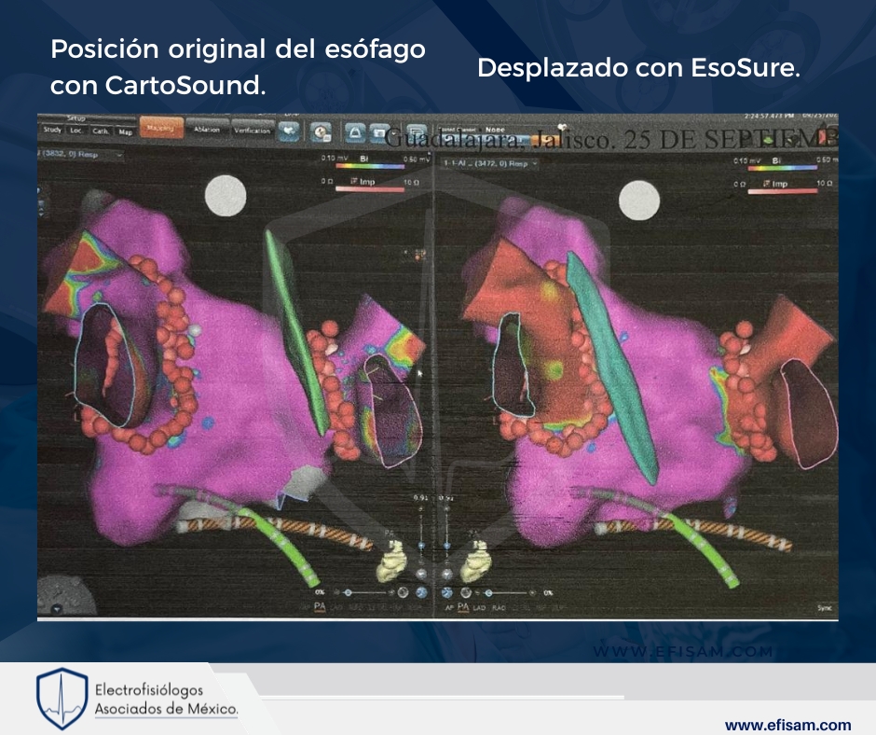Click the www.efisam.com link

point(787,726)
